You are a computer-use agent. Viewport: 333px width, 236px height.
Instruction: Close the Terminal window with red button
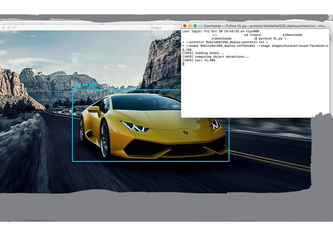click(184, 26)
